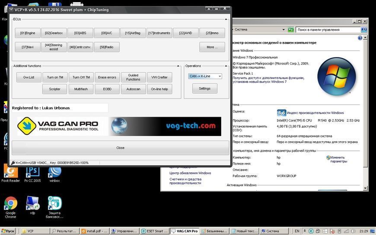Viewport: 376px width, 235px height.
Task: Select the [37]Navi ECU
Action: [28, 47]
